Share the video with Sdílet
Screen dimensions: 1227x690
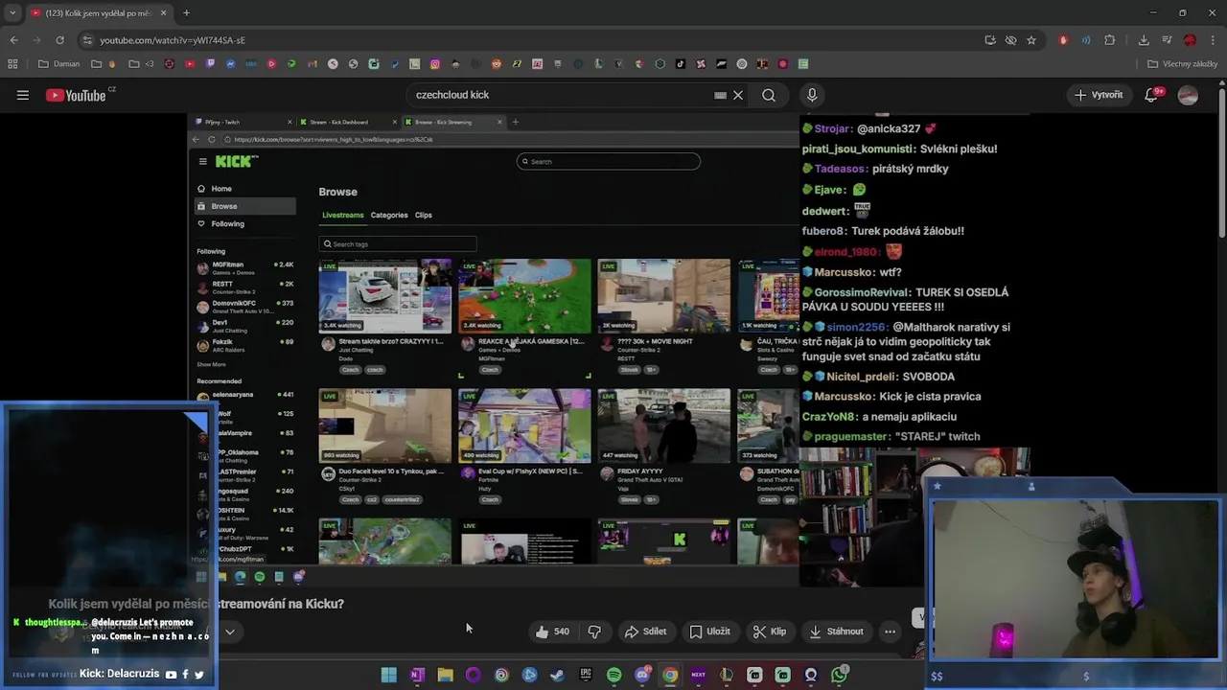(x=645, y=632)
